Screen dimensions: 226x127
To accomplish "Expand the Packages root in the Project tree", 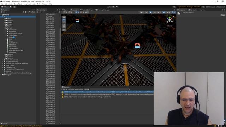I will 1,75.
